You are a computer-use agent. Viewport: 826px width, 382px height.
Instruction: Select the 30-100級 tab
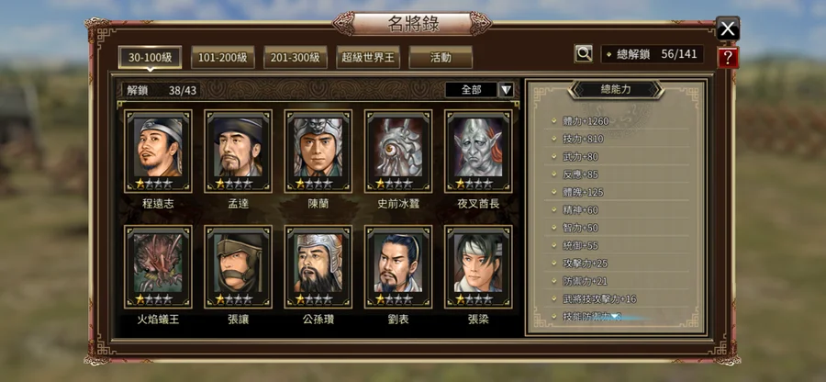tap(151, 58)
